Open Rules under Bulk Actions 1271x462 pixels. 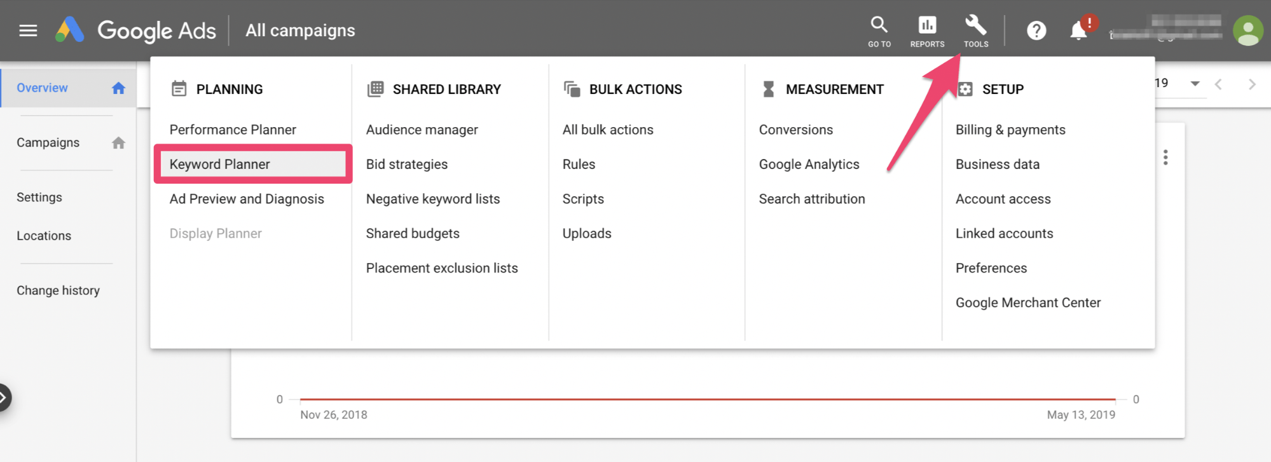pyautogui.click(x=579, y=164)
